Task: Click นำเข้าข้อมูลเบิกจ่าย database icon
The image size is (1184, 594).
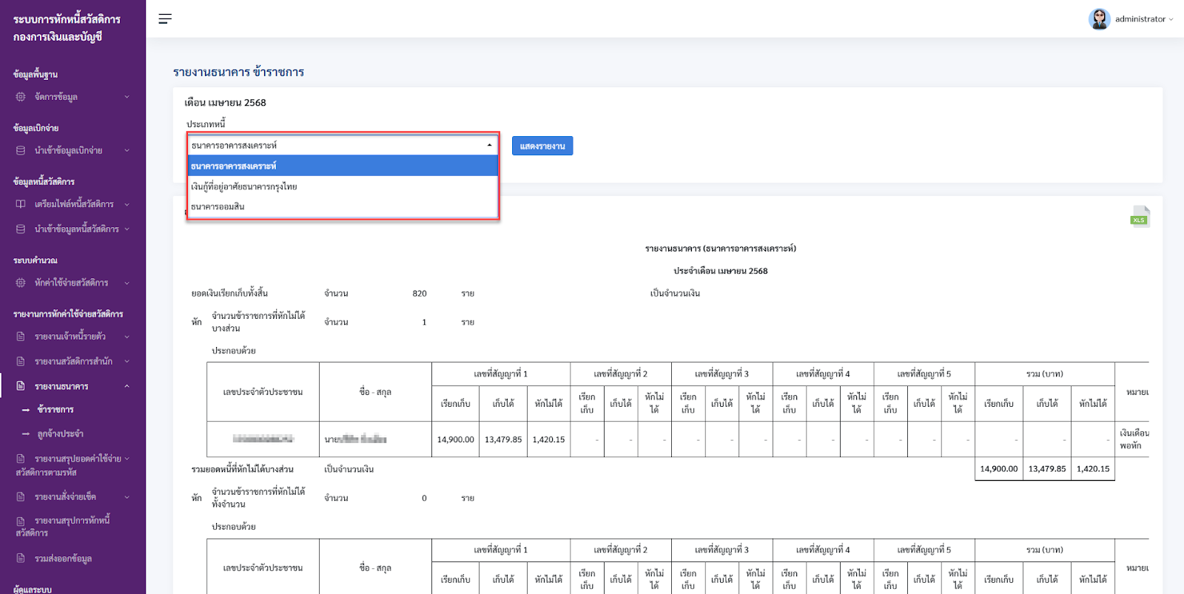Action: [x=21, y=150]
